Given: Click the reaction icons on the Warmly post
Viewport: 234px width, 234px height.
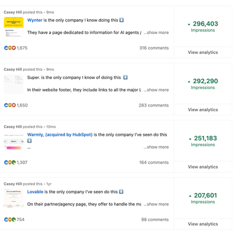Looking at the screenshot, I should [10, 163].
